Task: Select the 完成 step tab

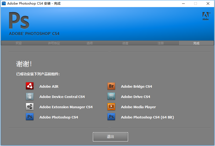Action: point(196,43)
